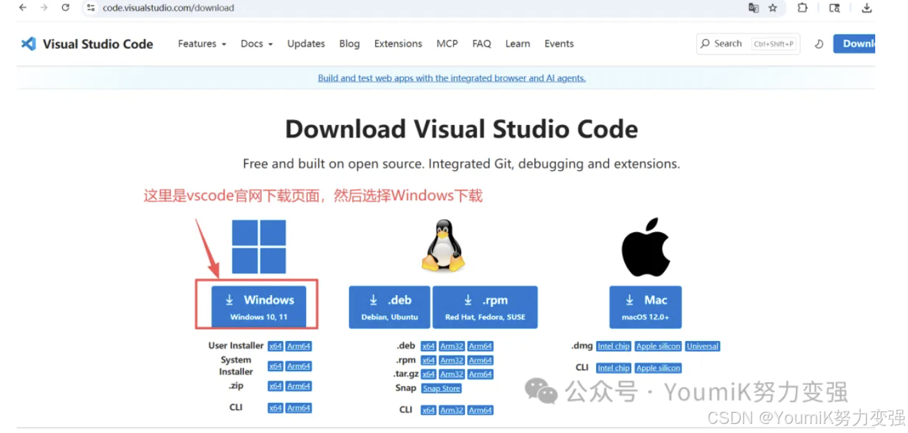Download Mac CLI Apple silicon build
The width and height of the screenshot is (908, 433).
point(658,368)
